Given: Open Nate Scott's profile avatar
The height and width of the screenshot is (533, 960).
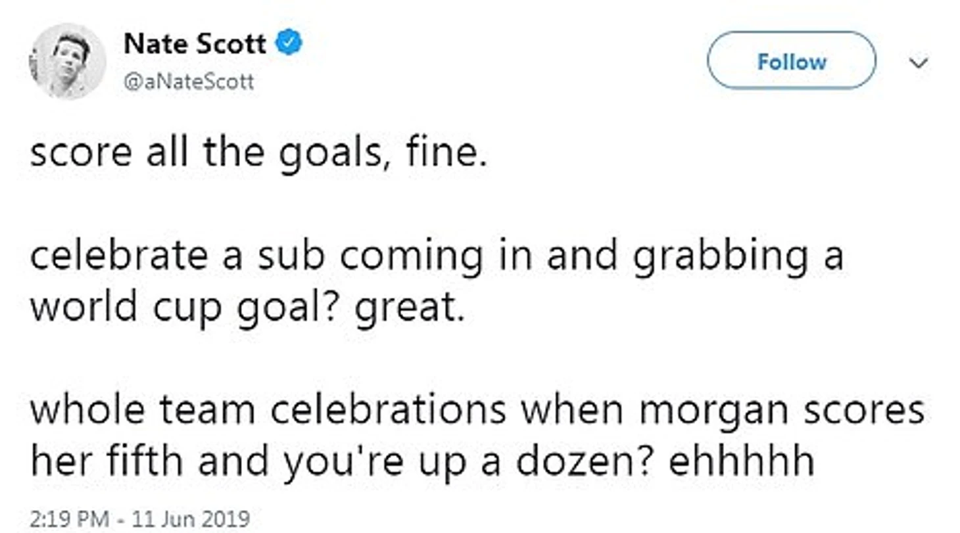Looking at the screenshot, I should [x=68, y=61].
